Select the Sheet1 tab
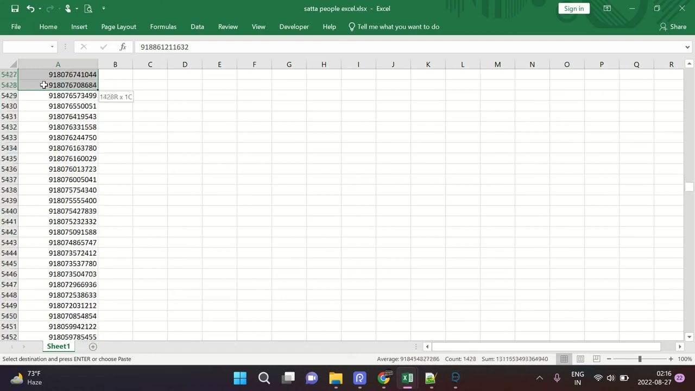Image resolution: width=695 pixels, height=391 pixels. (58, 346)
